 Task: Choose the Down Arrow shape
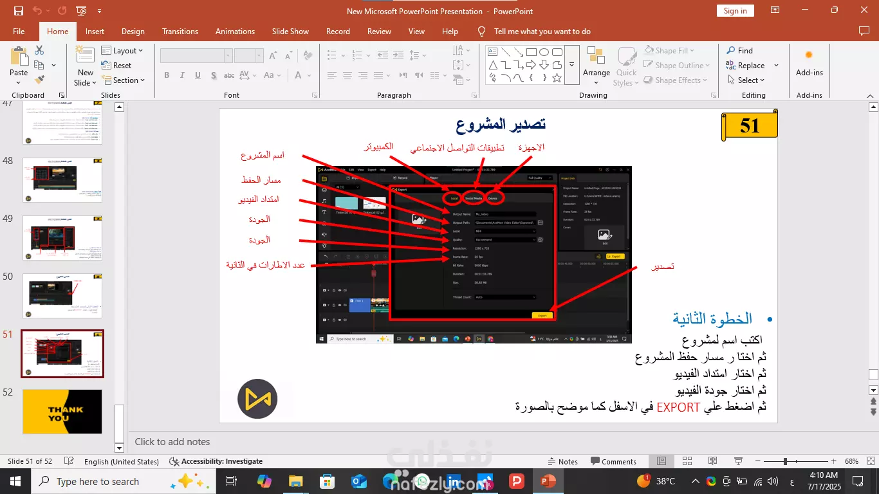coord(544,65)
